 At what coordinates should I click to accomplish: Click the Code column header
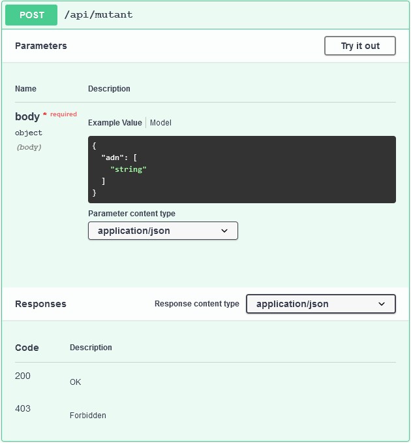pos(27,348)
